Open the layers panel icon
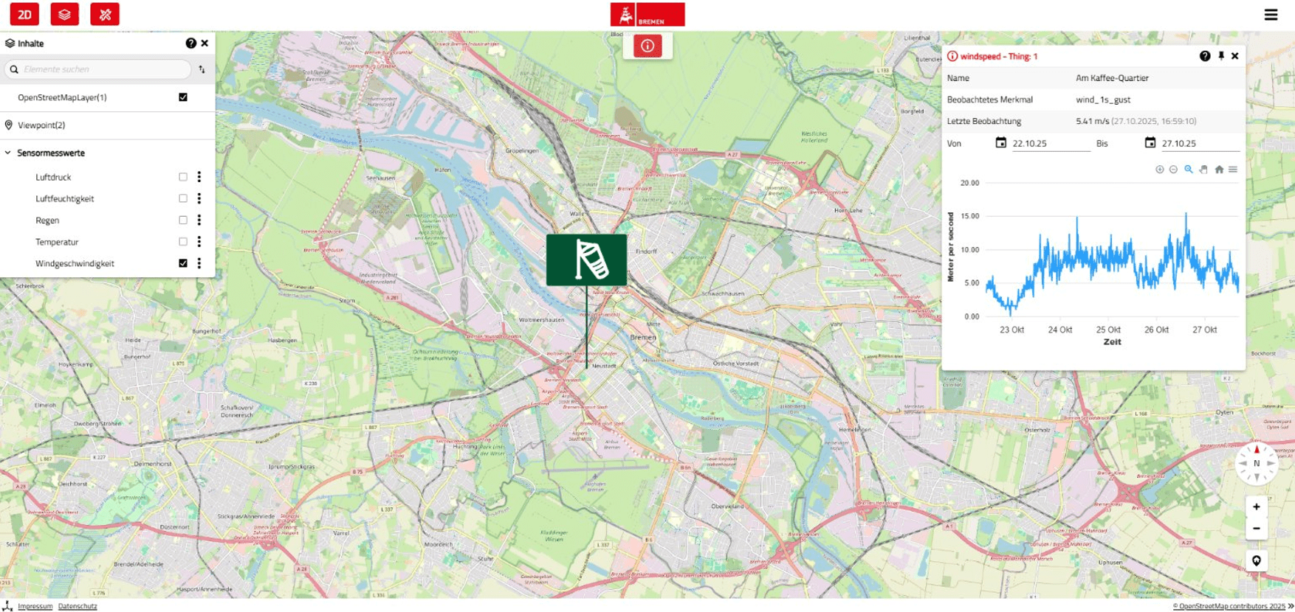 tap(64, 14)
